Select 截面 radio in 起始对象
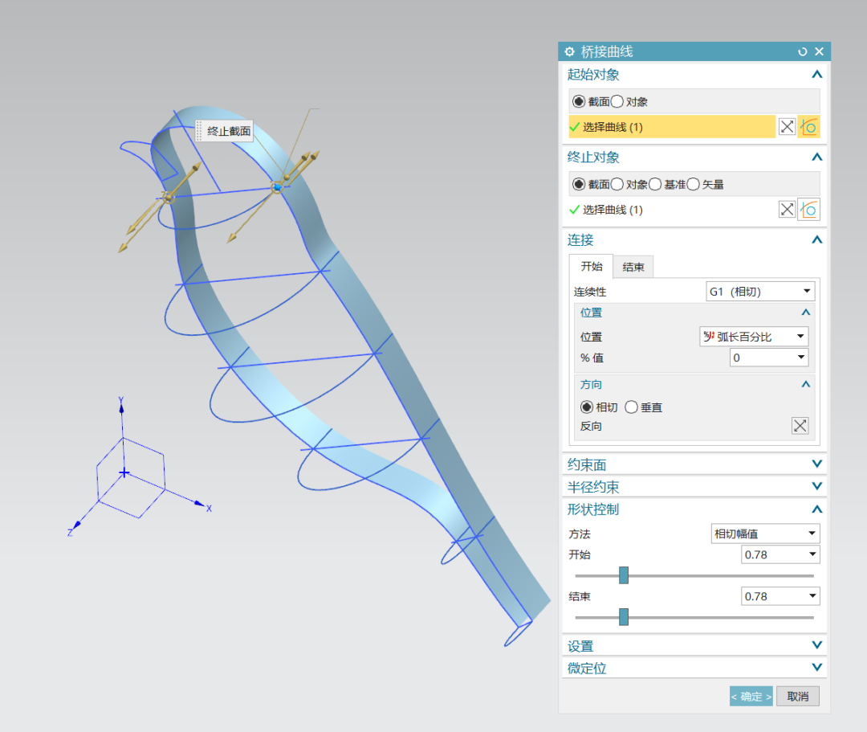The width and height of the screenshot is (867, 732). [578, 101]
